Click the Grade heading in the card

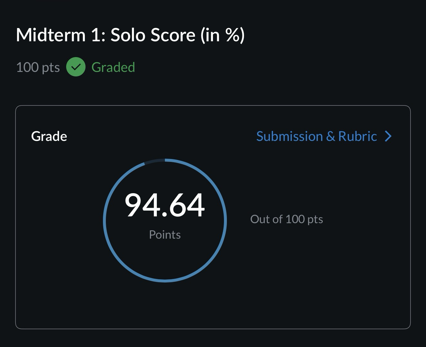[x=49, y=136]
